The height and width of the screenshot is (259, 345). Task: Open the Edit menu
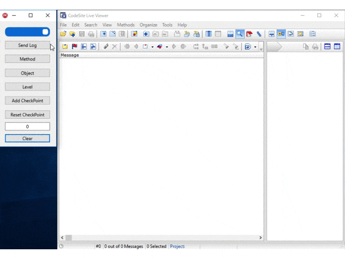tap(75, 25)
